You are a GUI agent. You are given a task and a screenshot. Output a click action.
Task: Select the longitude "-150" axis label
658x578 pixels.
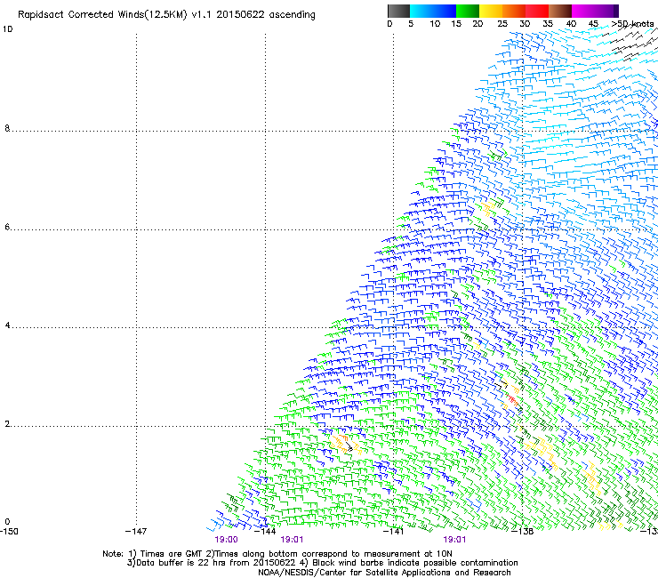[9, 532]
